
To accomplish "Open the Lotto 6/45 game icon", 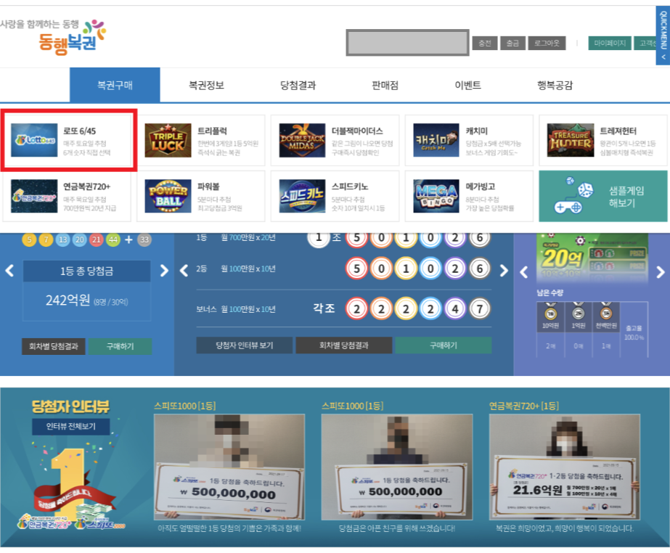I will [34, 140].
